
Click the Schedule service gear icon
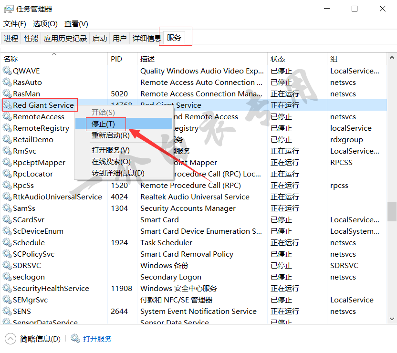coord(7,243)
